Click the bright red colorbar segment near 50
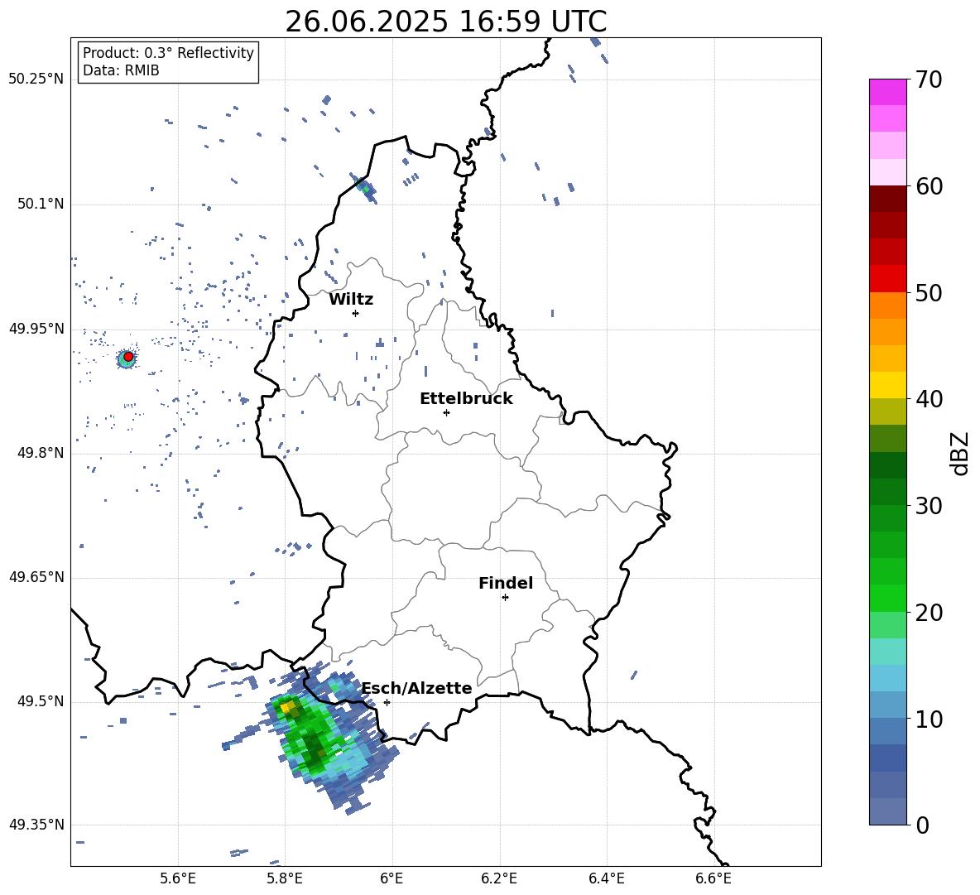Image resolution: width=980 pixels, height=895 pixels. 888,279
